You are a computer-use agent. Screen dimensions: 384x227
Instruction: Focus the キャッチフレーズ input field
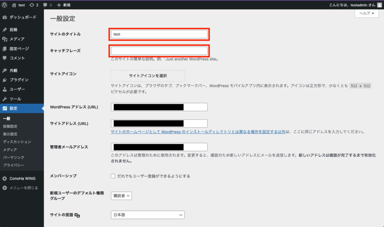(159, 51)
